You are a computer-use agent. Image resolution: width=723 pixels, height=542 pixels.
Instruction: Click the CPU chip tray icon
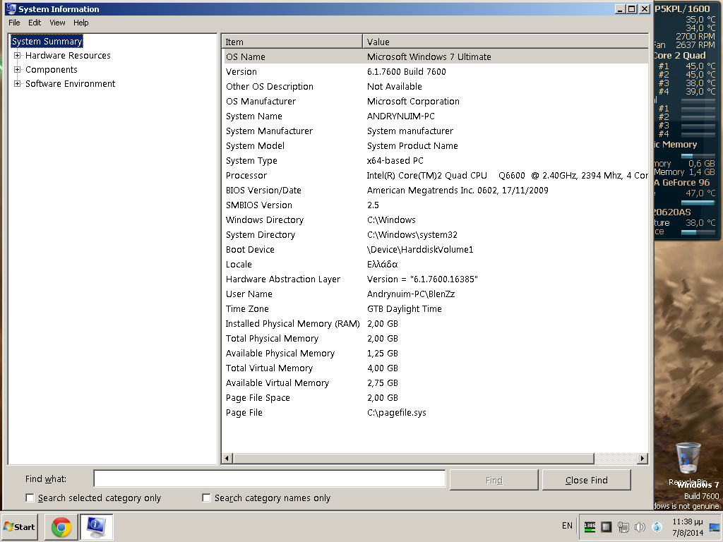(x=607, y=526)
